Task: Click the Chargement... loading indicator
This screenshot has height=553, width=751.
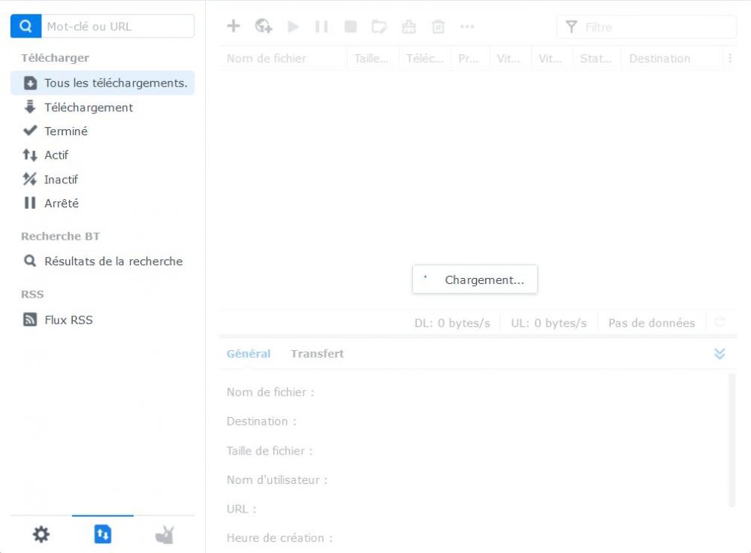Action: [x=475, y=280]
